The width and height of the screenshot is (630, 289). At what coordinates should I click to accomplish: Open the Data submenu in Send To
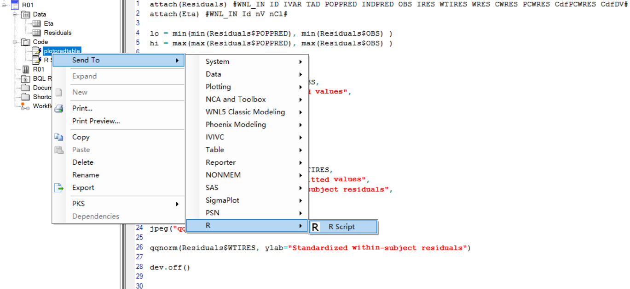coord(247,74)
